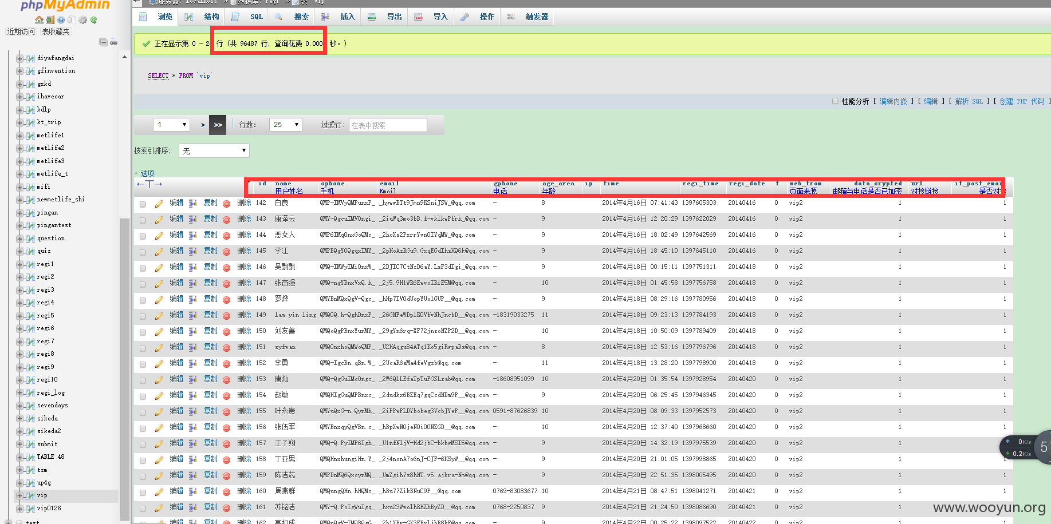Click table icon beside diyafangdai
This screenshot has height=524, width=1051.
(30, 58)
